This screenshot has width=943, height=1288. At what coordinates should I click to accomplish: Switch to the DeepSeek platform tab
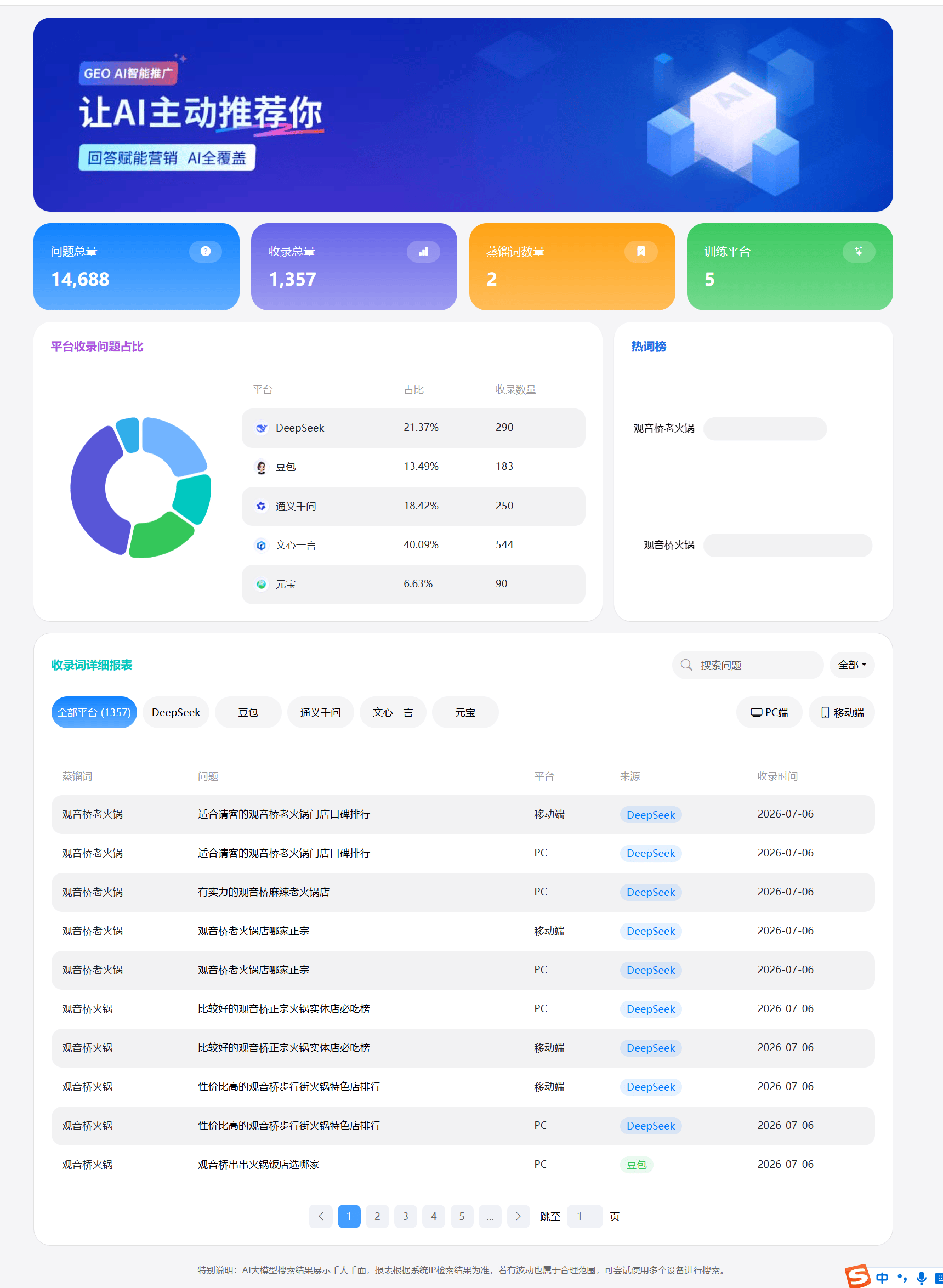[x=176, y=712]
